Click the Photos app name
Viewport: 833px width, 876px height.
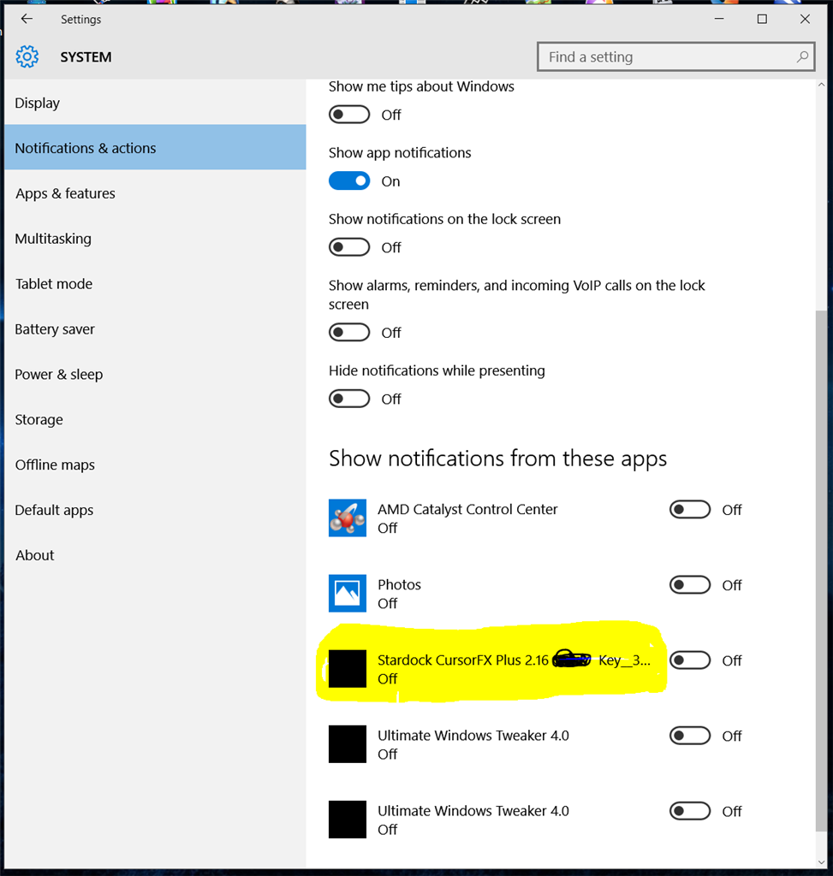(x=399, y=584)
